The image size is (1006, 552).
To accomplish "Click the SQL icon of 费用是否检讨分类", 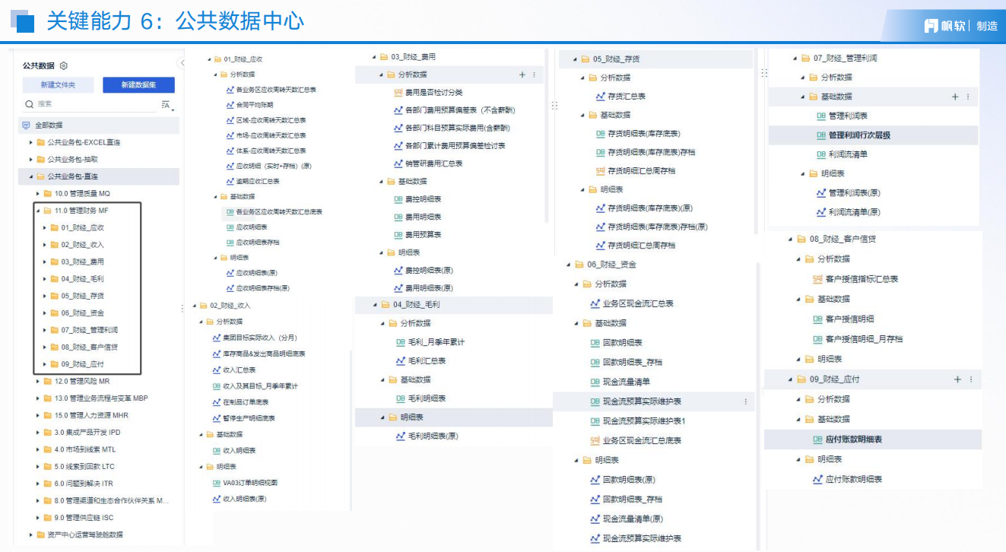I will tap(398, 93).
